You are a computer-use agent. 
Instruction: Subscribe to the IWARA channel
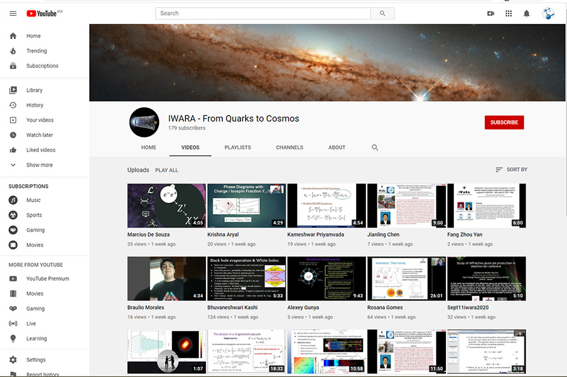(504, 123)
